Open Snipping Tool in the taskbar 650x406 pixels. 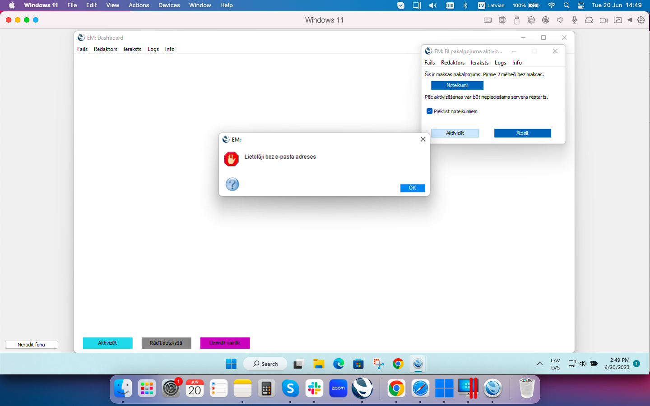pyautogui.click(x=378, y=364)
